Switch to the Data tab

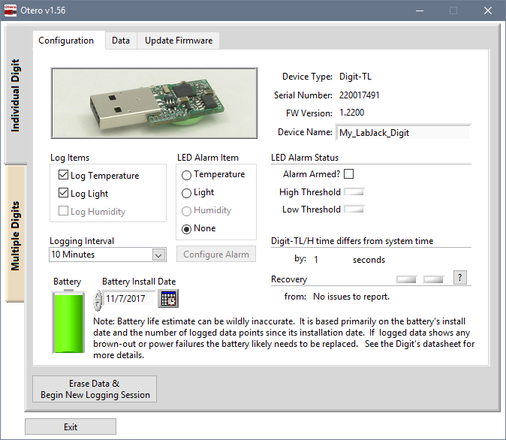[x=121, y=41]
